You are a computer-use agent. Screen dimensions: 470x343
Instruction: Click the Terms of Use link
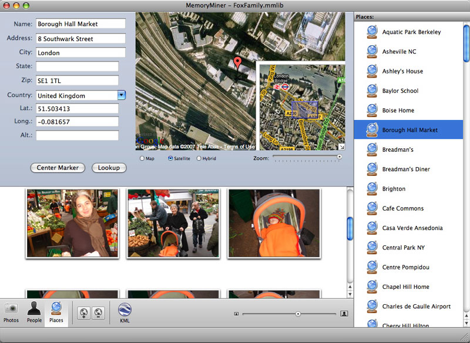(239, 146)
